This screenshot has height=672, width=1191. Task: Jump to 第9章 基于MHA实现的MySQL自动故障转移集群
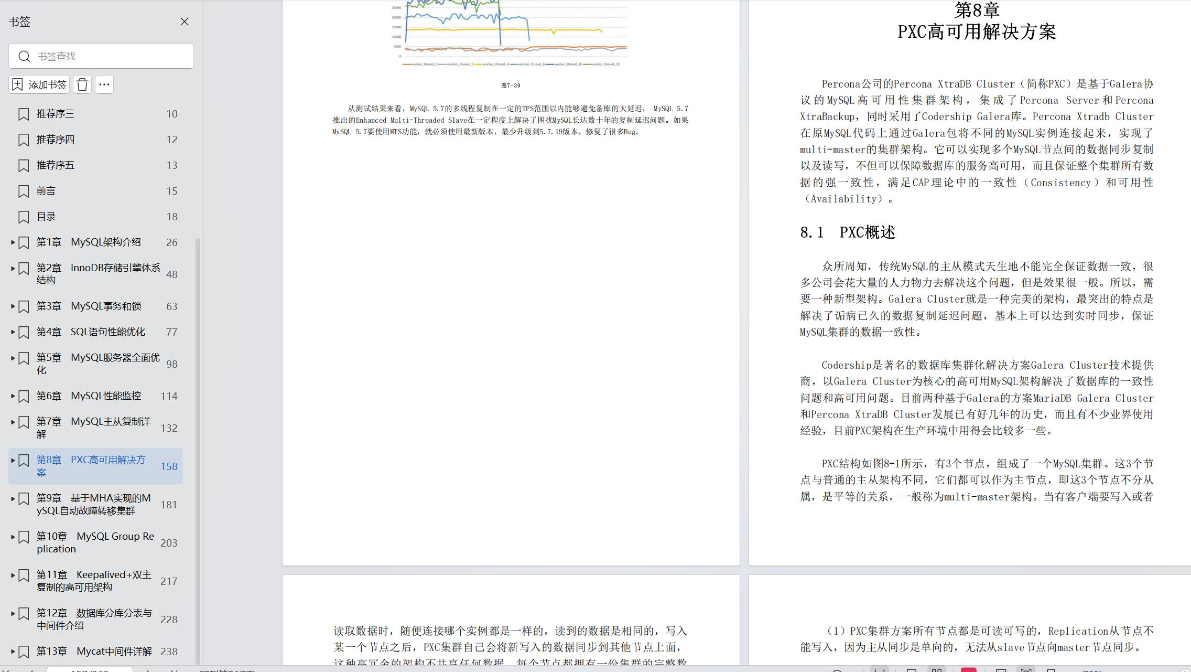point(93,504)
